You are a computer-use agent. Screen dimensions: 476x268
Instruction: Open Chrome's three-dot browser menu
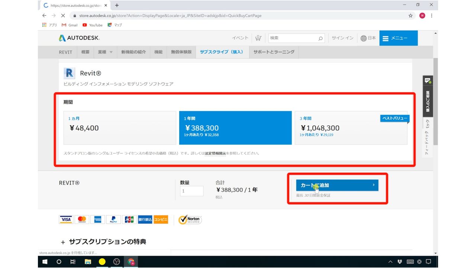coord(431,15)
